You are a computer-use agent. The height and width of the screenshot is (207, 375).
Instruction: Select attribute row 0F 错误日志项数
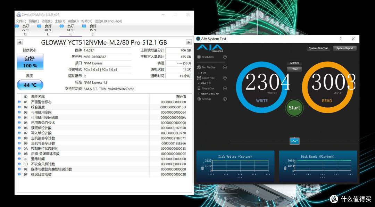[102, 174]
